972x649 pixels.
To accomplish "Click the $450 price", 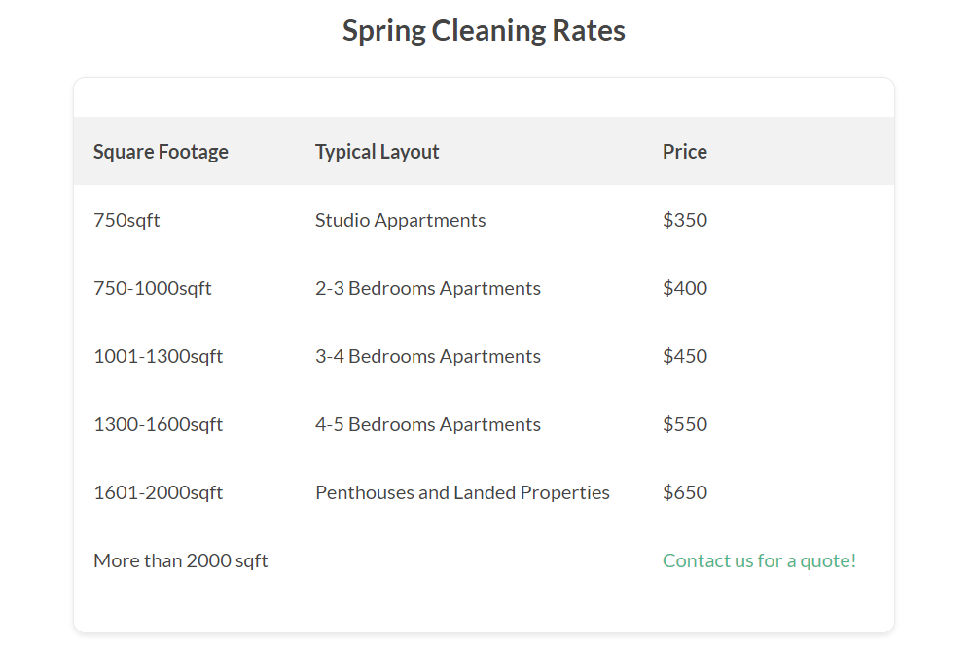I will pos(685,356).
